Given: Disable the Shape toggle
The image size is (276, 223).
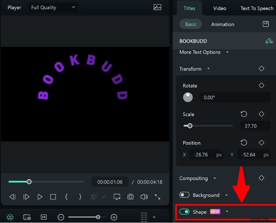Looking at the screenshot, I should (x=184, y=212).
